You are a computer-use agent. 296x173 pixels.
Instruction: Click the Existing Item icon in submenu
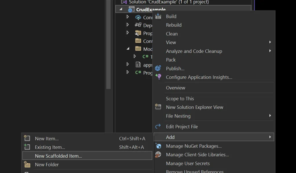(27, 147)
